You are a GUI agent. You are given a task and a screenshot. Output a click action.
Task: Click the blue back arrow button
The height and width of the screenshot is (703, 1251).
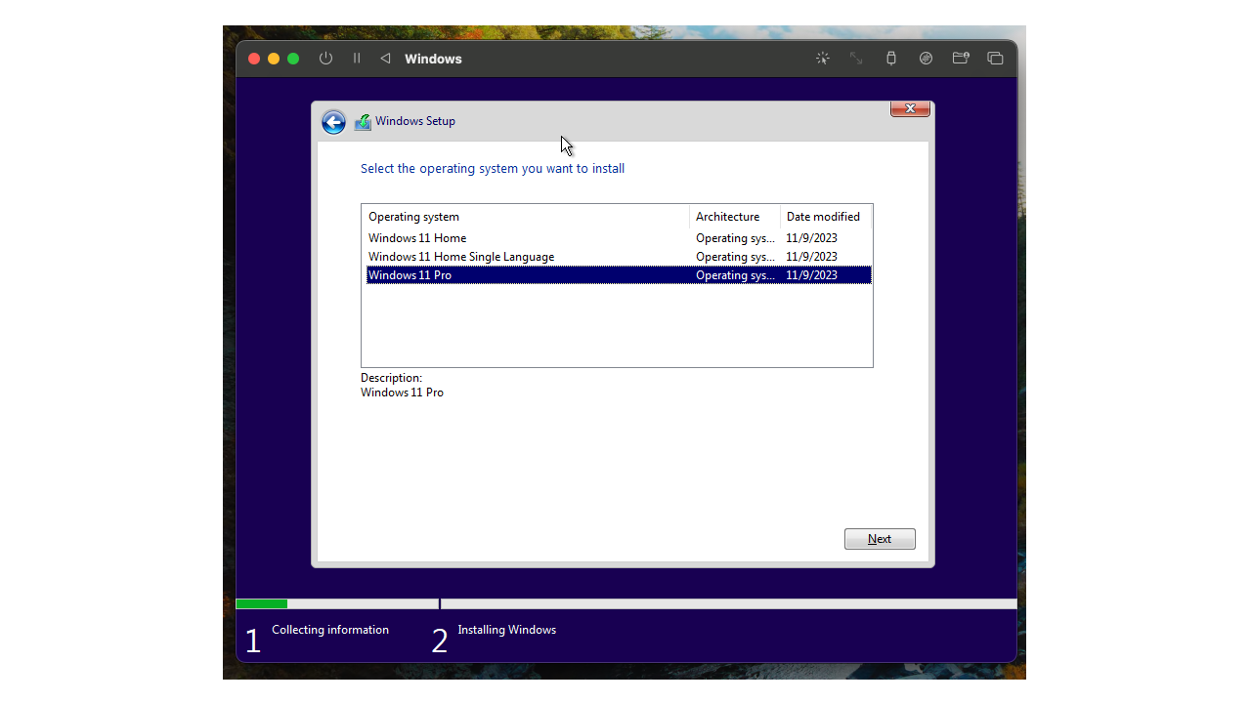coord(333,121)
